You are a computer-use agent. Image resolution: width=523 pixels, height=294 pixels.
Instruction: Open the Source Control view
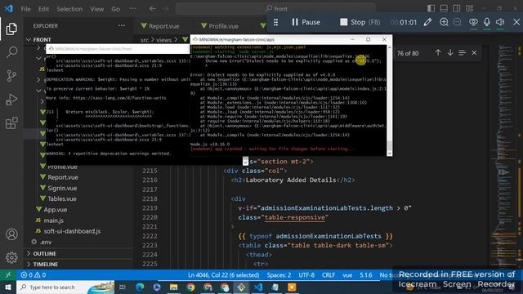point(11,76)
